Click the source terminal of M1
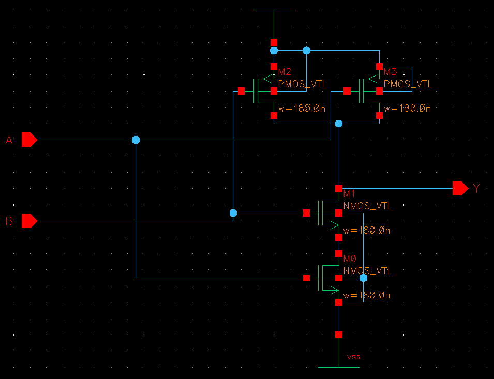 (x=339, y=237)
